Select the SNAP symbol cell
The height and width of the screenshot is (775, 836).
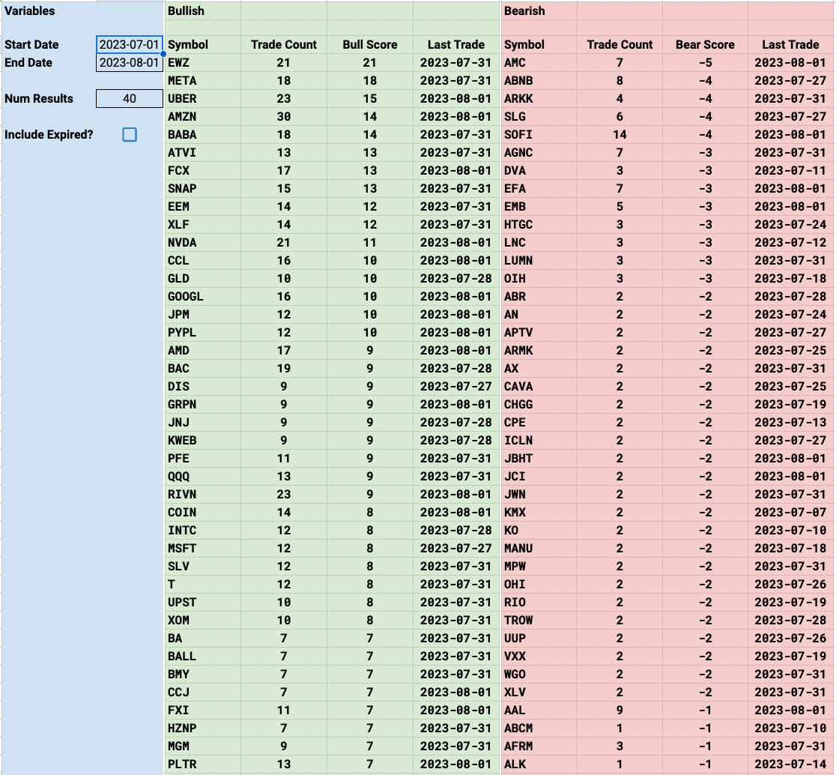pyautogui.click(x=202, y=189)
